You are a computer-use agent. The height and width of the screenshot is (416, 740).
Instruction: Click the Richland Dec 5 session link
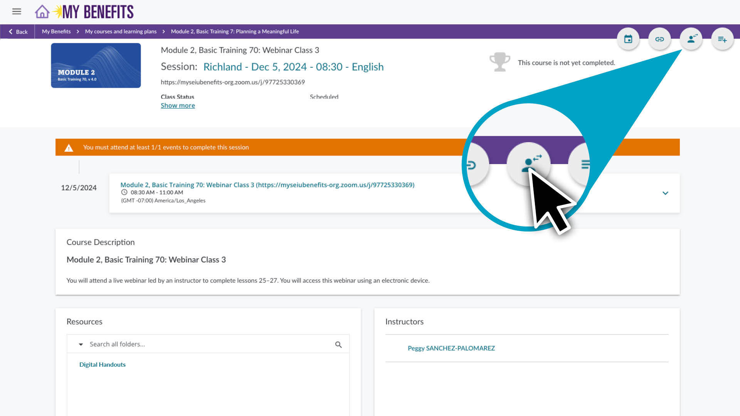click(x=293, y=67)
